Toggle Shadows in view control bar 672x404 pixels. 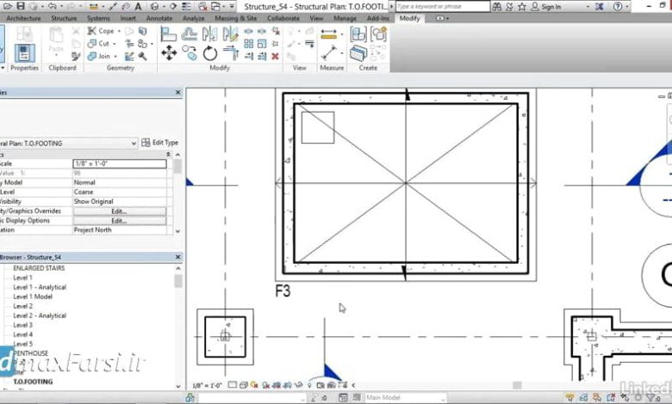[x=265, y=385]
